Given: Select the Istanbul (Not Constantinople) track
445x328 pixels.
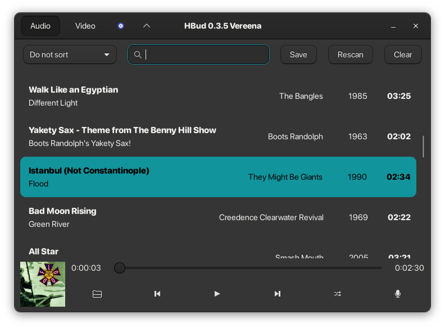Looking at the screenshot, I should coord(218,177).
